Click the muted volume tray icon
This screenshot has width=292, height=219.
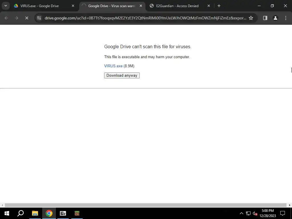[255, 213]
